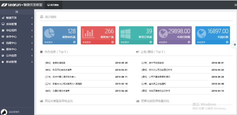
Task: Expand the 移动管理 menu chevron
Action: tap(32, 62)
